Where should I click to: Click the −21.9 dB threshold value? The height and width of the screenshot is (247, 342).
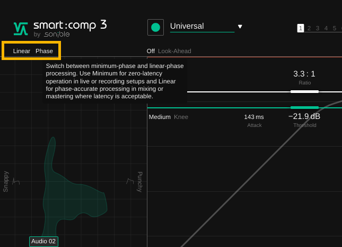coord(304,116)
